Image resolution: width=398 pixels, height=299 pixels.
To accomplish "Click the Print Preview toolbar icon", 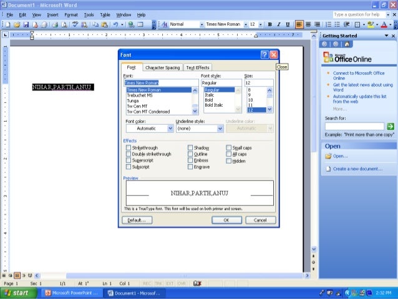I will (64, 24).
